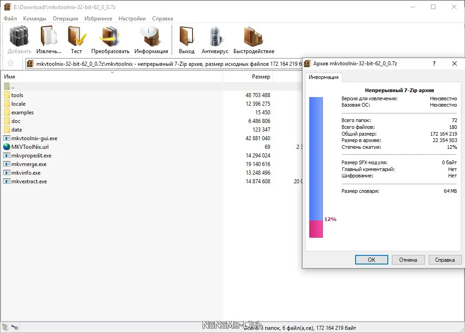Select the mkvmerge.exe filename text
The width and height of the screenshot is (465, 333).
[x=29, y=164]
